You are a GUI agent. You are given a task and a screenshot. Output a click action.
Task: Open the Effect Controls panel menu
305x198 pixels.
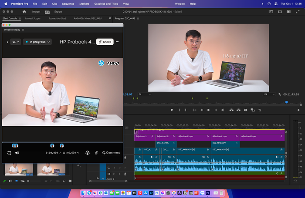[20, 18]
